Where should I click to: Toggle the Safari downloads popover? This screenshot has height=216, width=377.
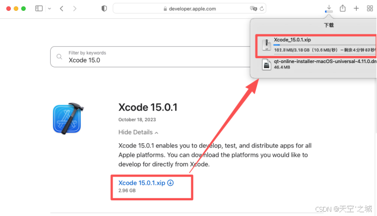pos(329,9)
